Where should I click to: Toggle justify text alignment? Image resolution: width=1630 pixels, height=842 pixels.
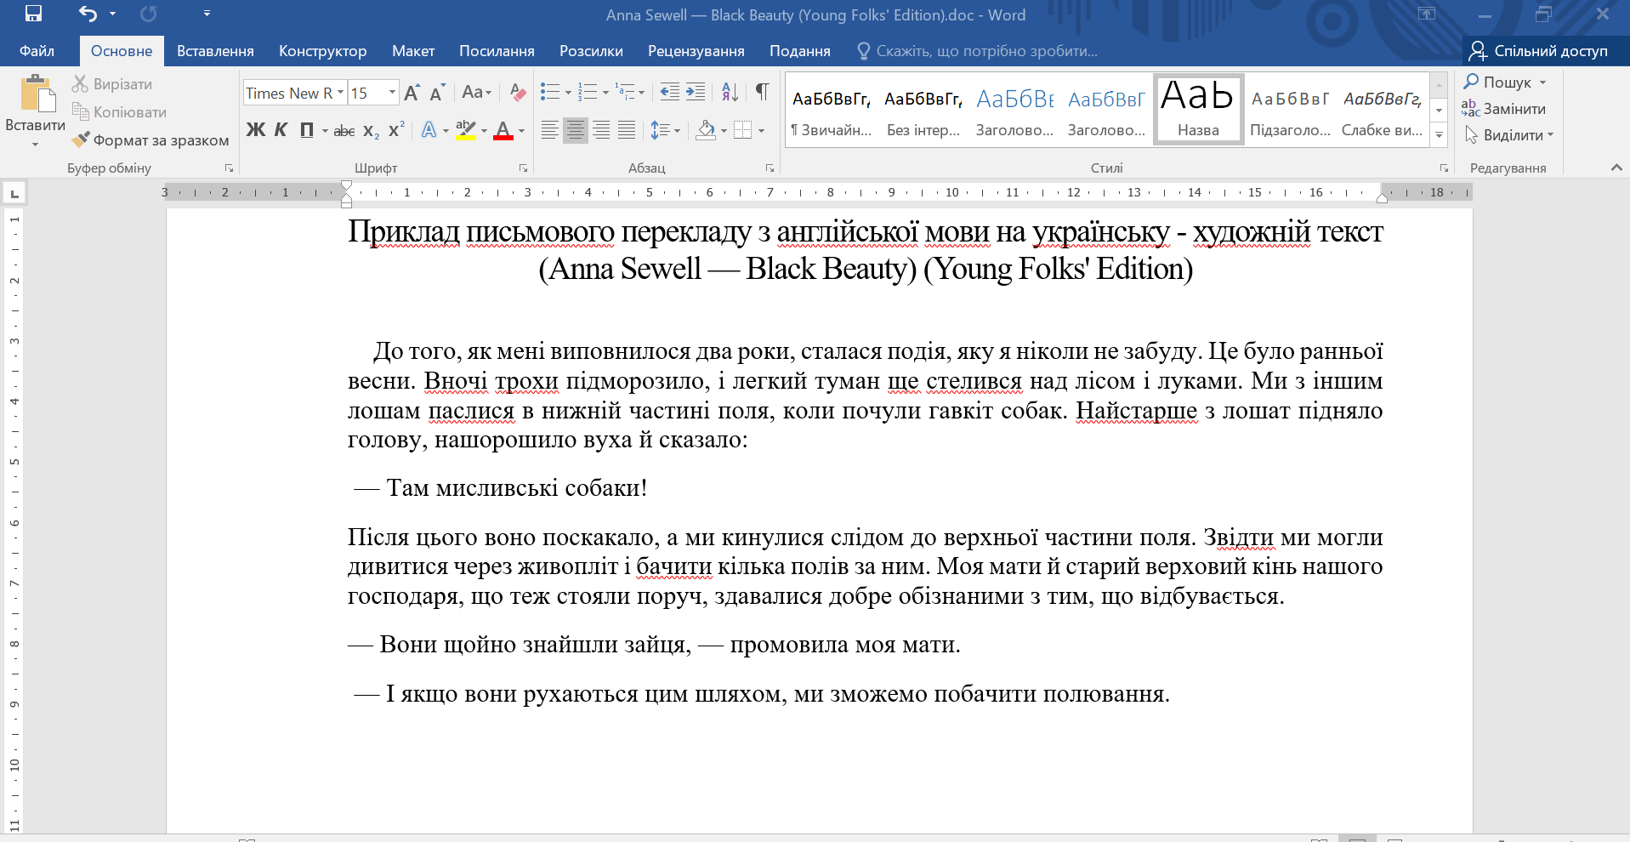click(x=627, y=130)
